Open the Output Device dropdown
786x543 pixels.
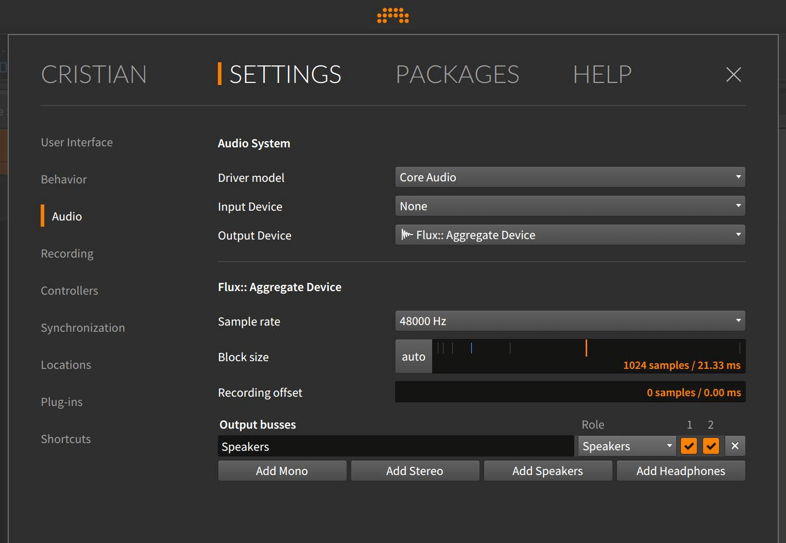click(570, 235)
